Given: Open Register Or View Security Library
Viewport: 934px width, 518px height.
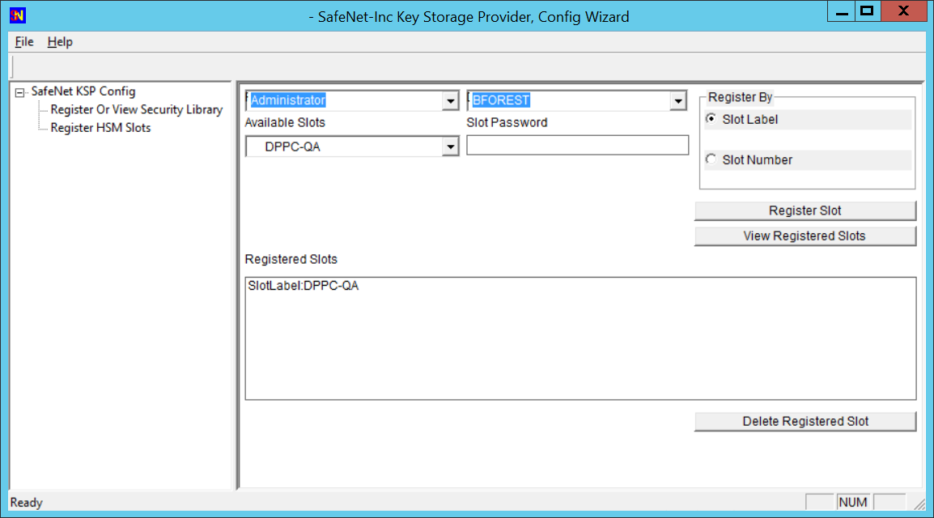Looking at the screenshot, I should (x=136, y=109).
